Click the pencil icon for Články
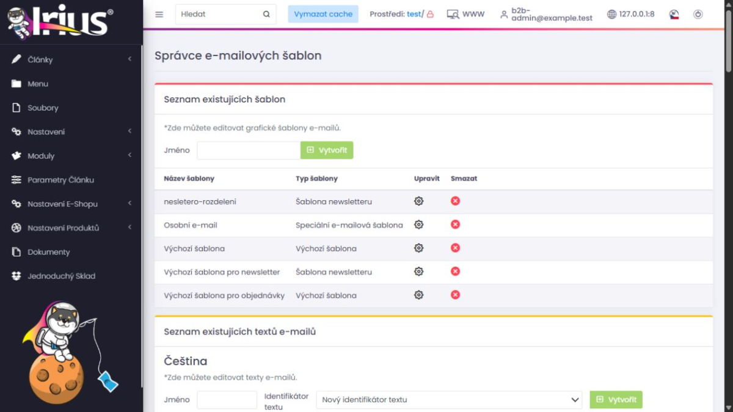 pos(16,59)
